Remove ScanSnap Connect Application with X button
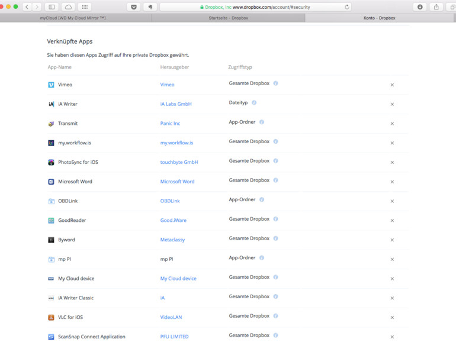The height and width of the screenshot is (342, 456). pos(392,337)
